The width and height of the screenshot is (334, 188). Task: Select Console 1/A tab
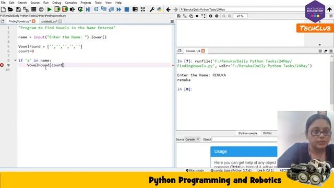pos(193,51)
